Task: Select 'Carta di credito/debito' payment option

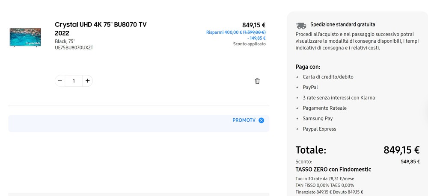Action: [328, 77]
